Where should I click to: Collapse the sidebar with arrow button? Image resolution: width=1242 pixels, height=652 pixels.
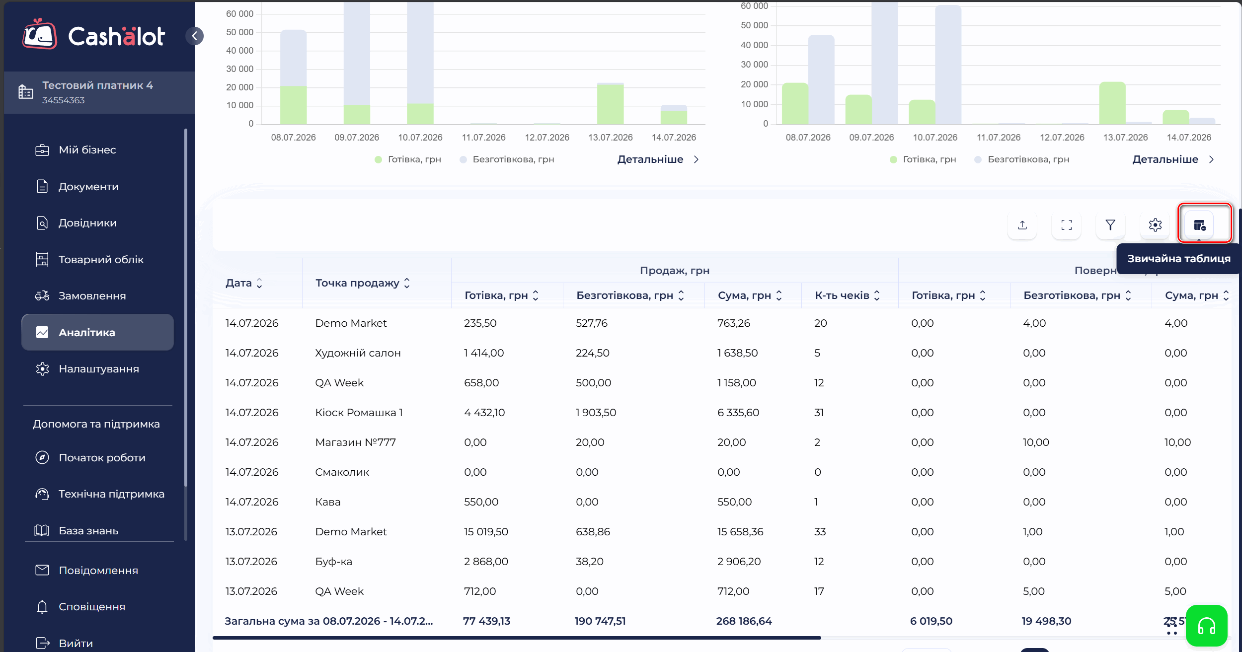195,36
